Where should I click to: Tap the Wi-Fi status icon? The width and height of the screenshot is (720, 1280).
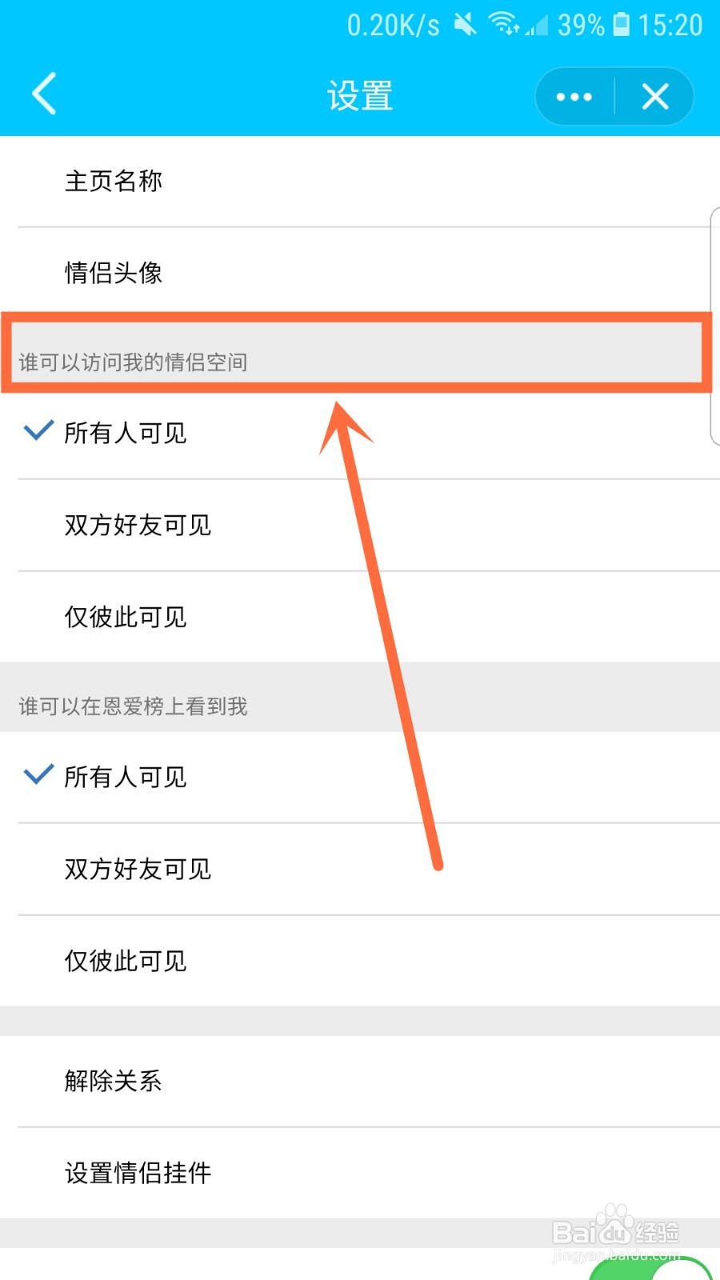(x=504, y=24)
